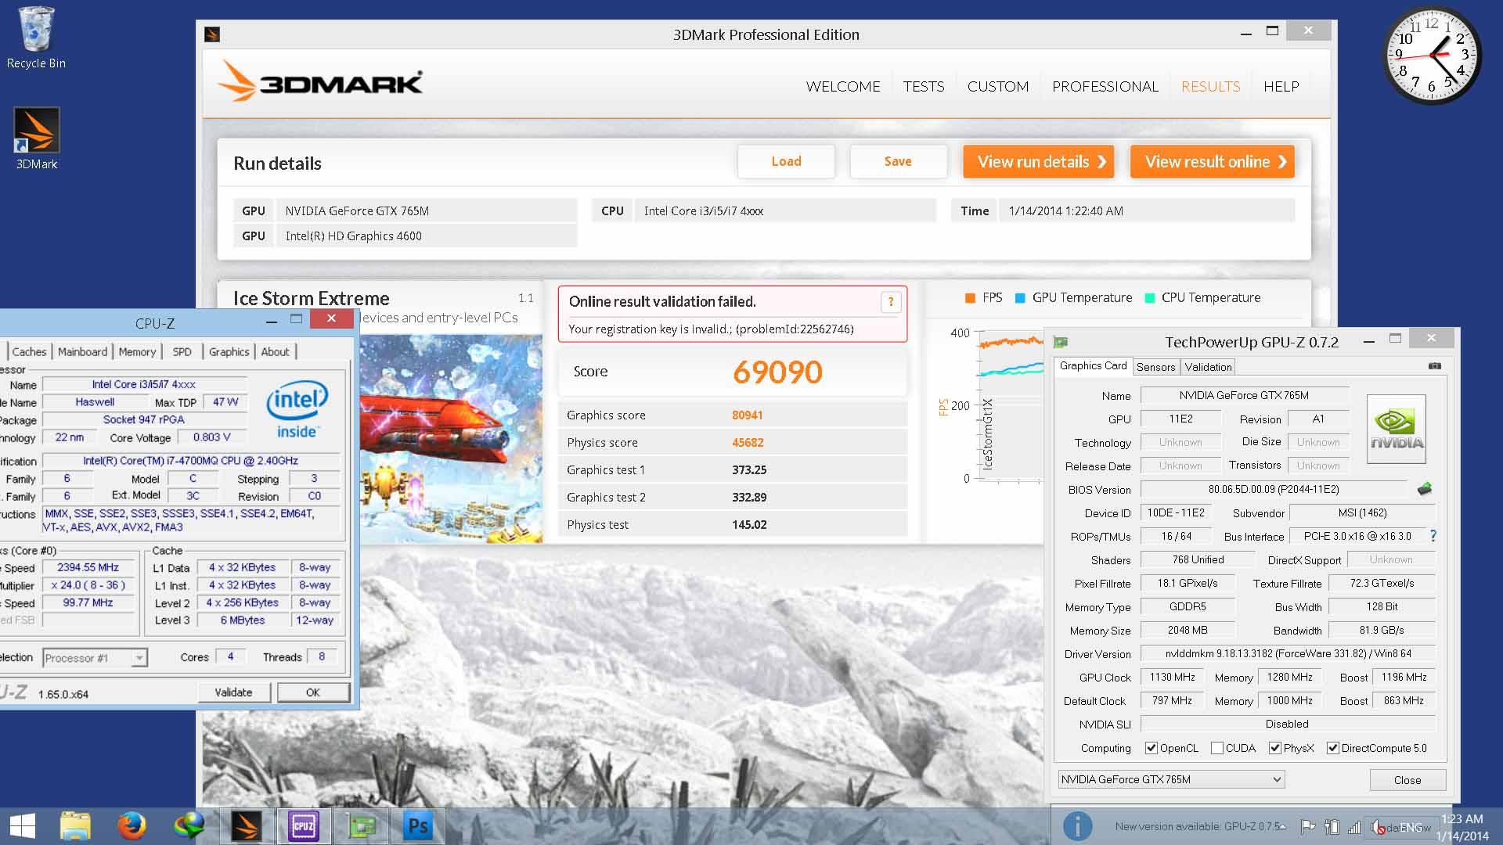Open the HELP tab in 3DMark
This screenshot has width=1503, height=845.
[x=1281, y=86]
